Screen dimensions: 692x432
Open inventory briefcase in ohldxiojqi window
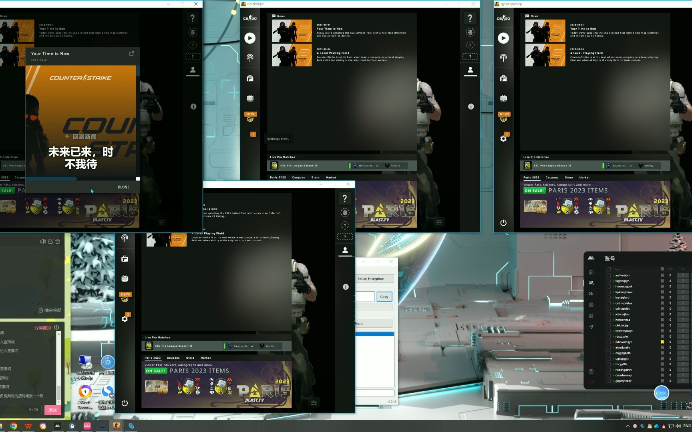click(250, 78)
